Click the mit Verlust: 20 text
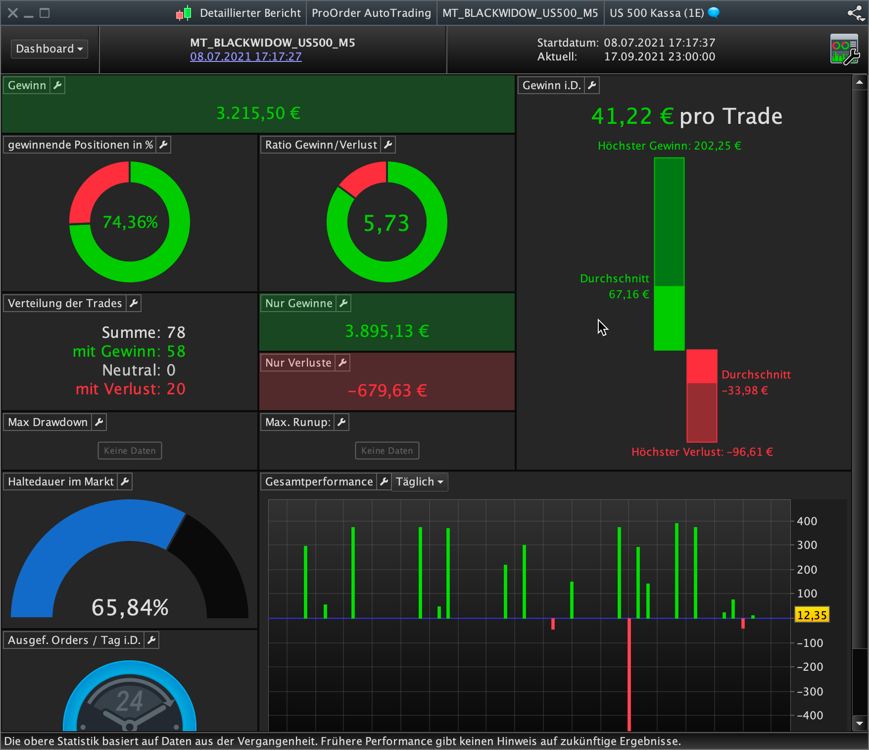 coord(131,389)
